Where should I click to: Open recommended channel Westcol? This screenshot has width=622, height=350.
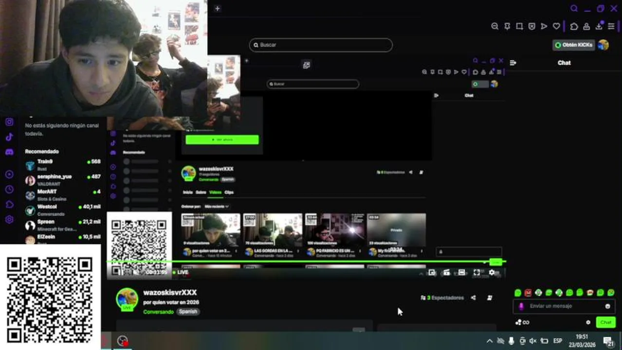coord(63,210)
